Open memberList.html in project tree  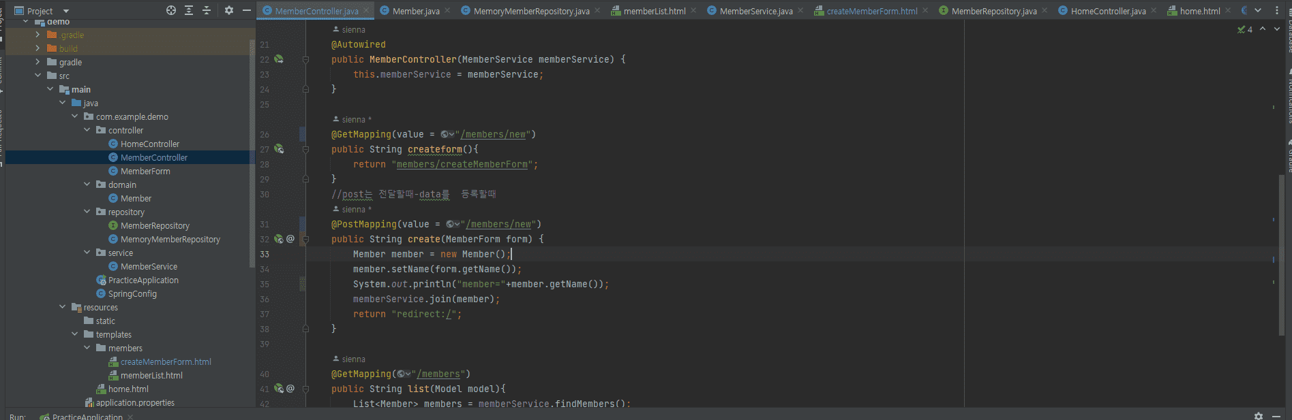(x=151, y=375)
